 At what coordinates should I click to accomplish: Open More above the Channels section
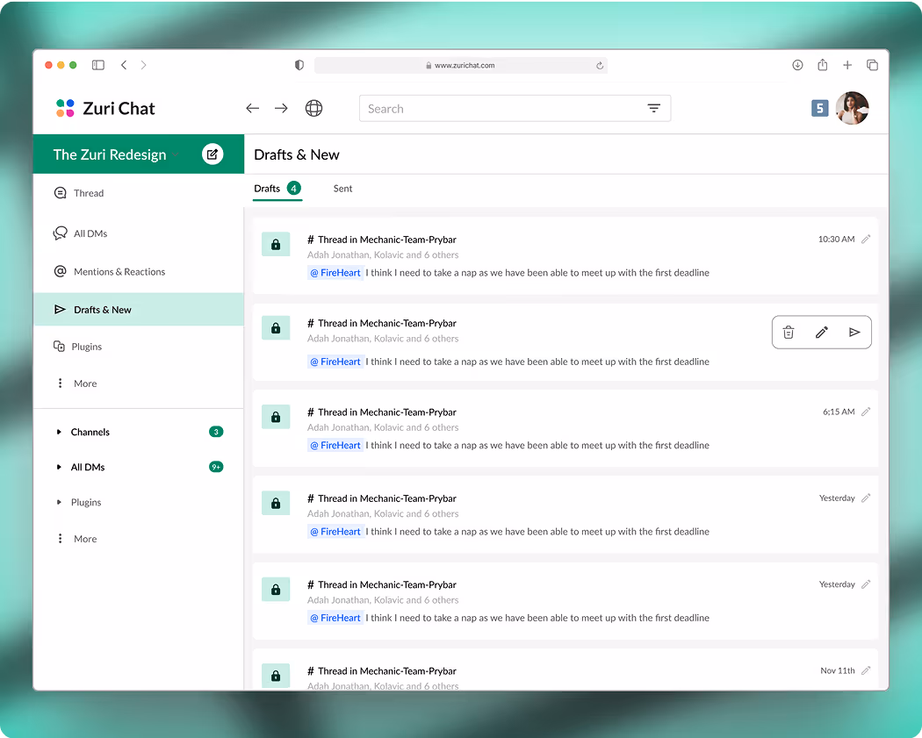click(x=76, y=383)
